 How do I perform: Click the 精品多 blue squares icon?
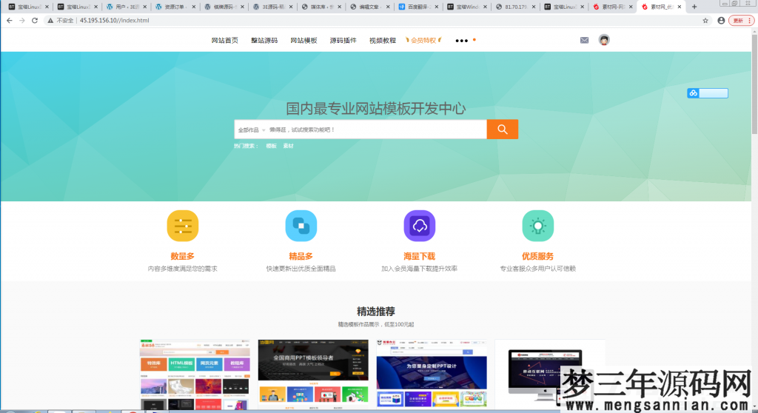[301, 226]
